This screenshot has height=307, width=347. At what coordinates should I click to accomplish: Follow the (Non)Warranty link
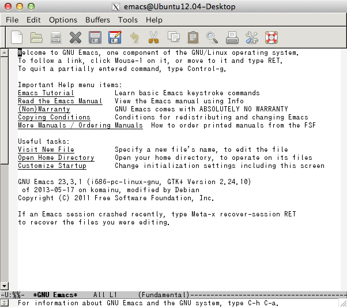coord(44,109)
